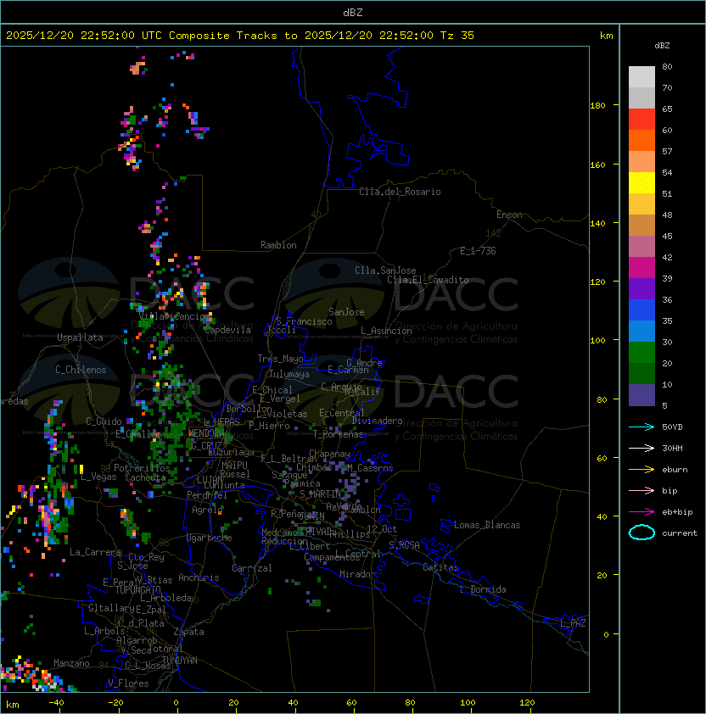Click the Manzano label
This screenshot has width=706, height=714.
[71, 663]
